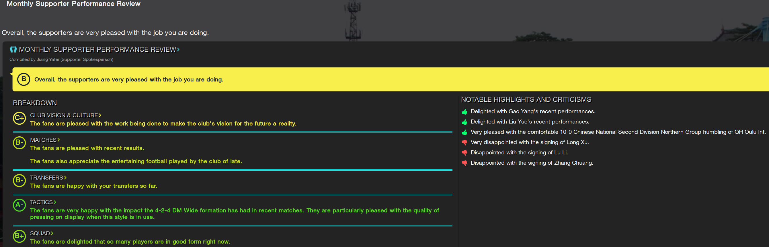The image size is (769, 247).
Task: Select 'Very disappointed with the signing of Long Xu'
Action: pyautogui.click(x=530, y=142)
